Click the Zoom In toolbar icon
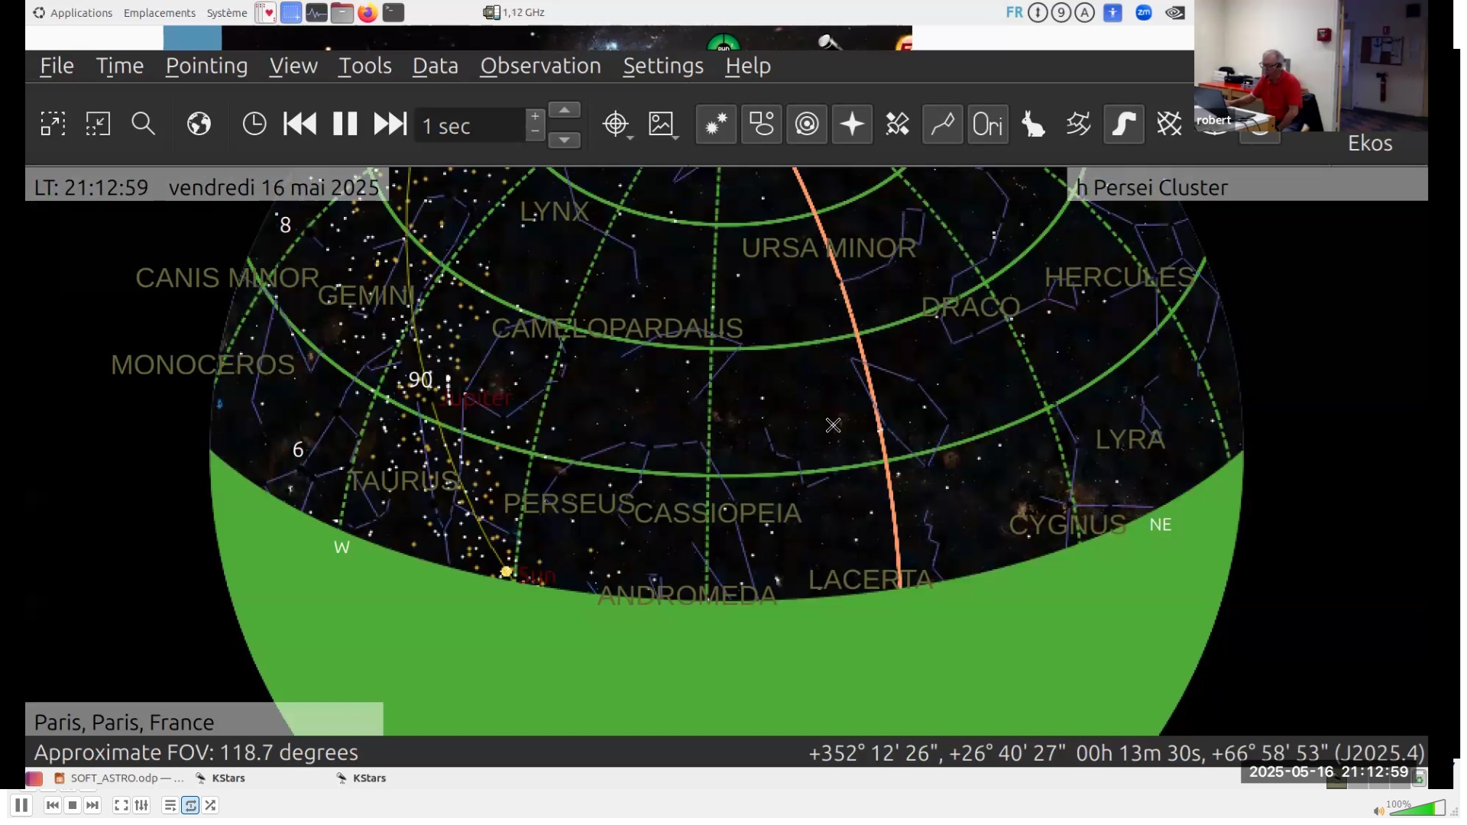 [x=53, y=124]
